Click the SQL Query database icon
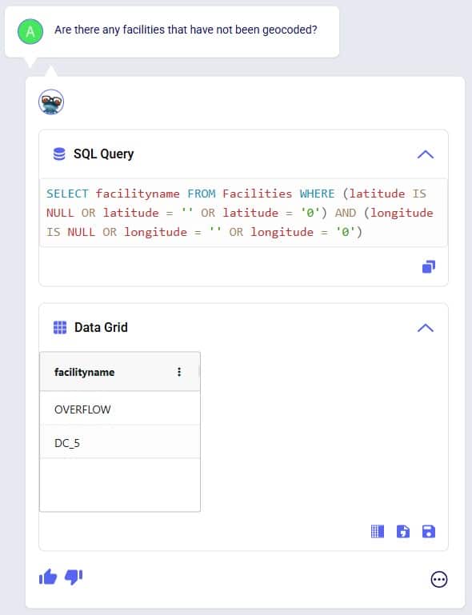Image resolution: width=472 pixels, height=615 pixels. (x=59, y=154)
